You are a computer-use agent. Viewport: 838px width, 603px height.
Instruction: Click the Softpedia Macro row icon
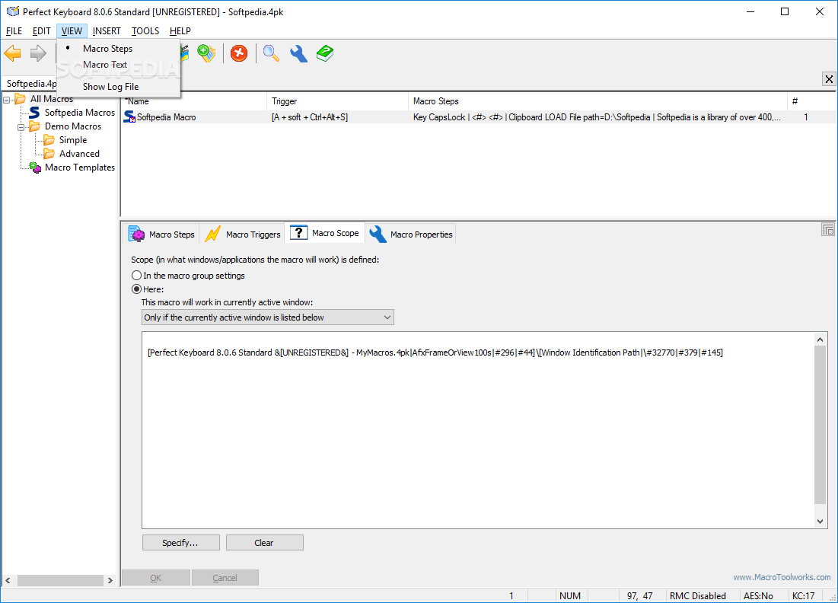[129, 117]
